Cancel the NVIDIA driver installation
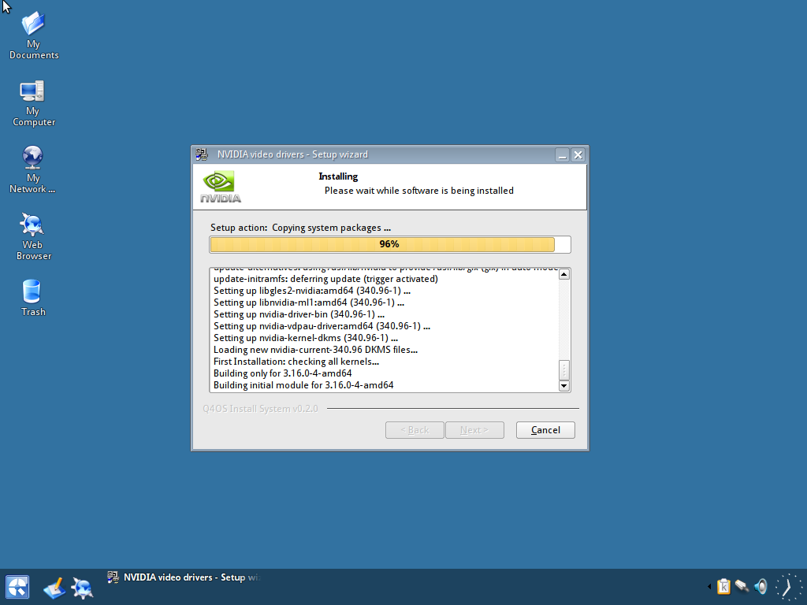 [x=545, y=430]
